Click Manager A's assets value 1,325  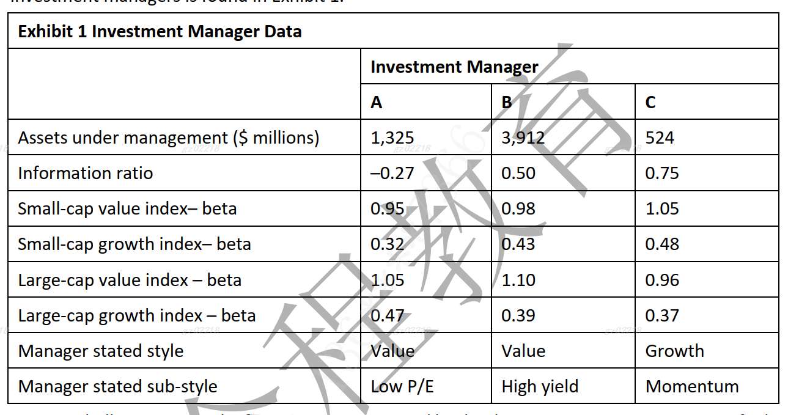(x=392, y=138)
